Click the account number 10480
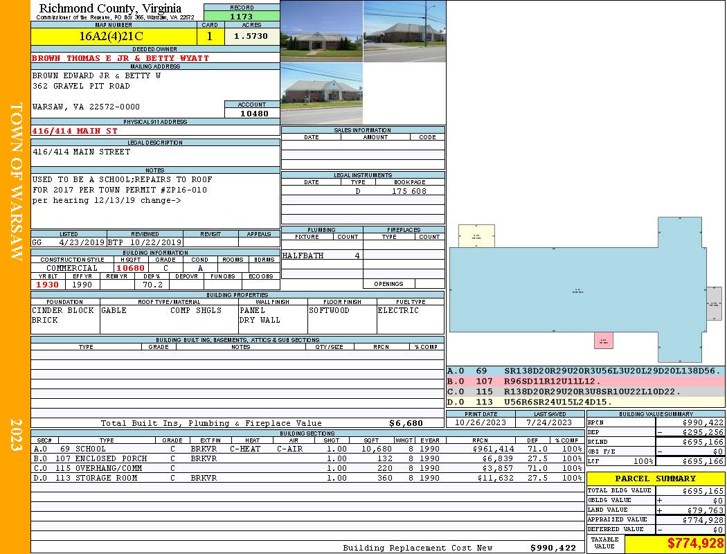 tap(251, 113)
